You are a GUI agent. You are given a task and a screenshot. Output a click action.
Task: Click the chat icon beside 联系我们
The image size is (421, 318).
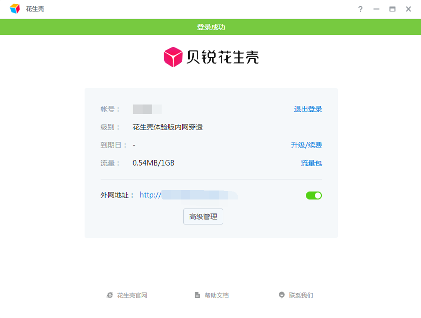(281, 295)
